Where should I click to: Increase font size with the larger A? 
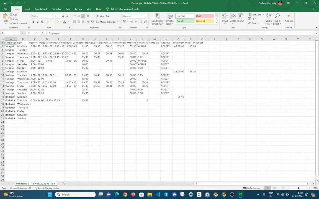pyautogui.click(x=63, y=16)
